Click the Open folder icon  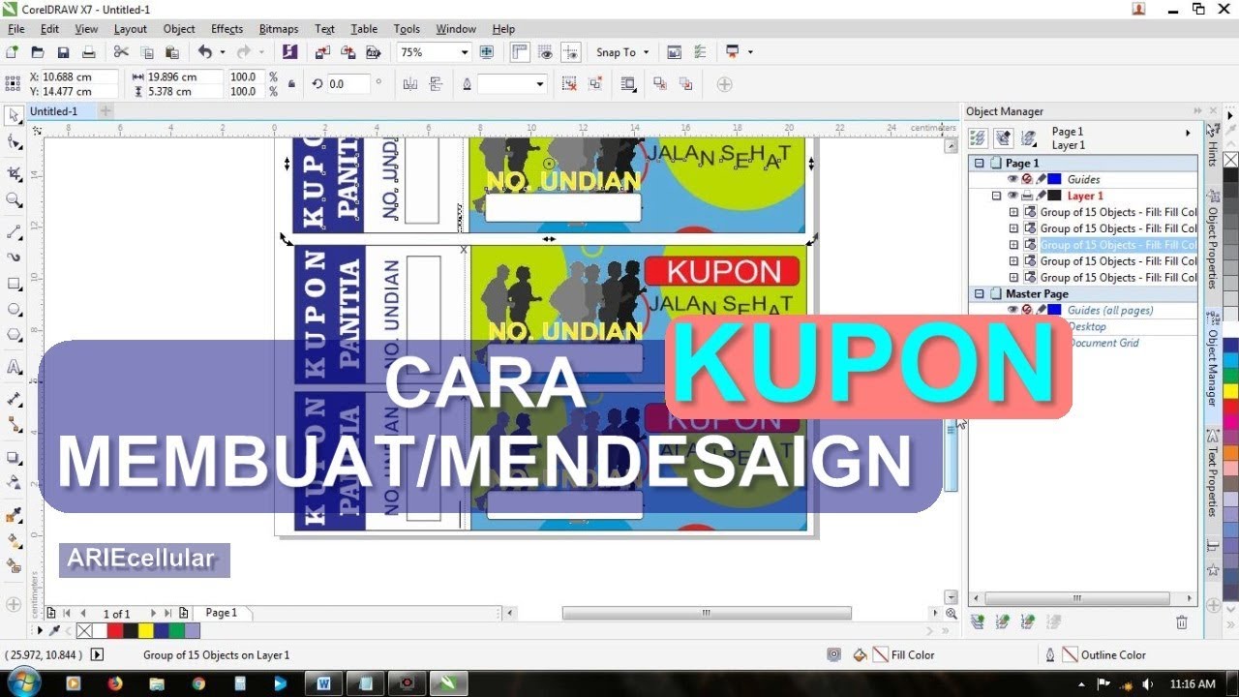coord(38,52)
